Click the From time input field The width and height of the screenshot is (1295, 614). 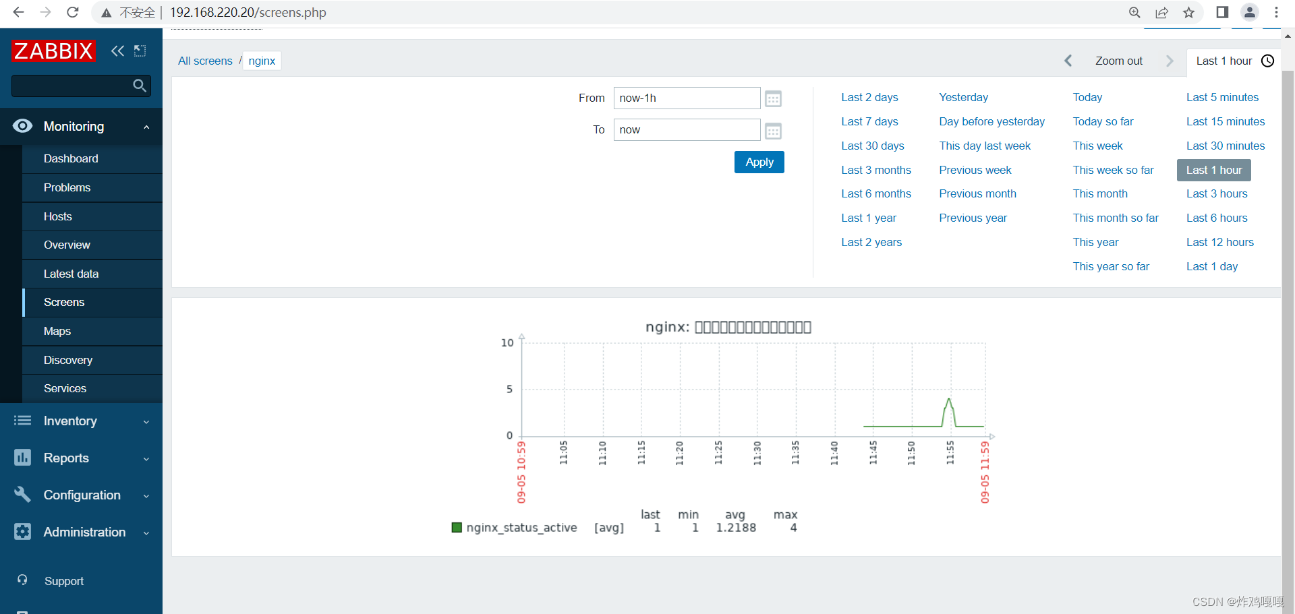pos(687,98)
